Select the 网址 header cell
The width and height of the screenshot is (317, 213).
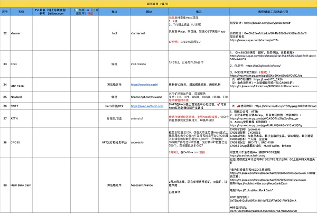click(148, 11)
